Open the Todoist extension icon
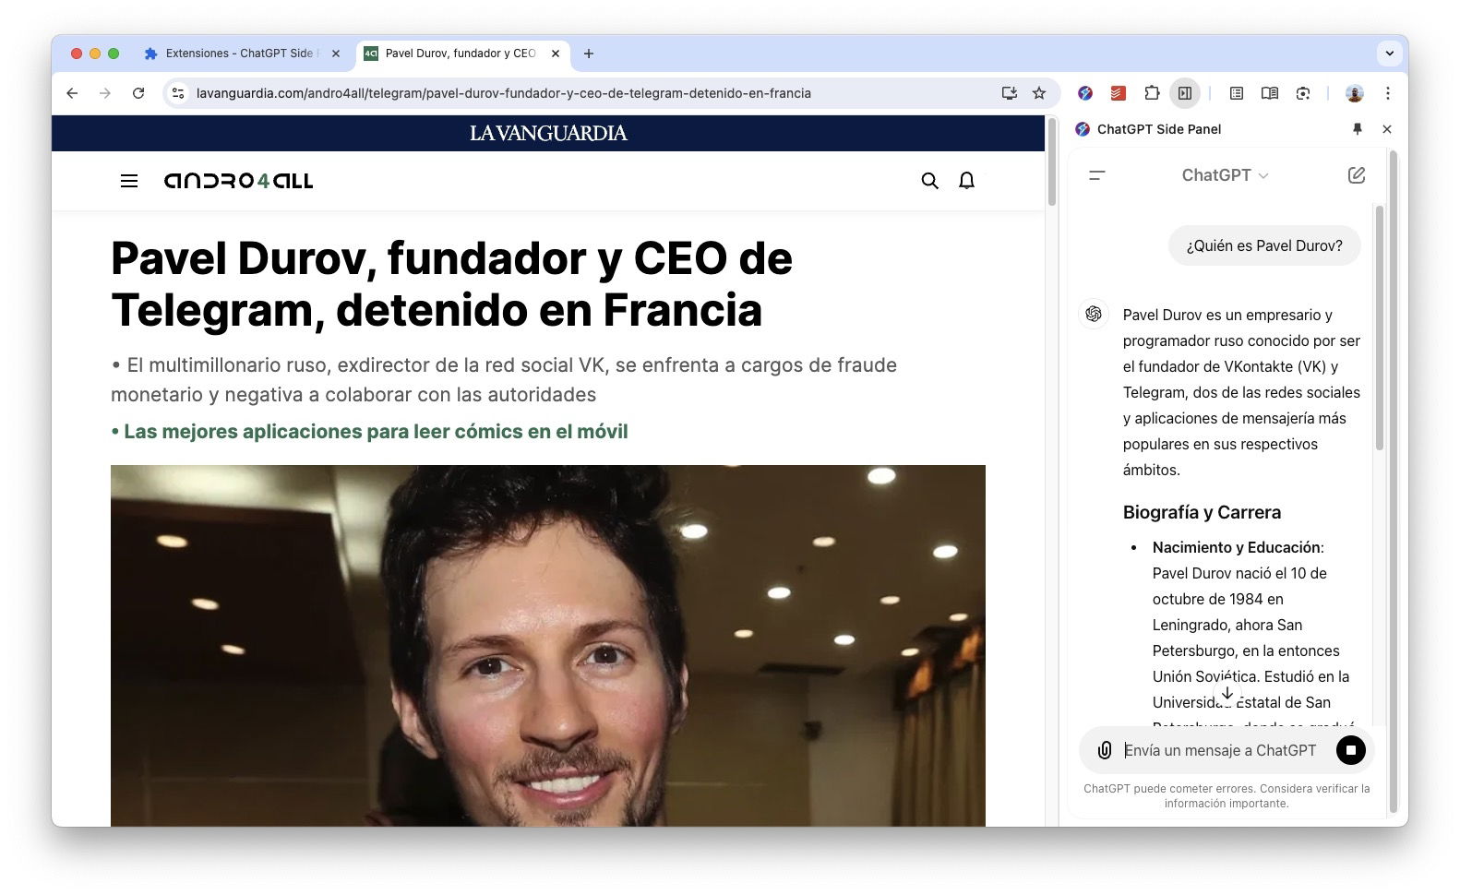 [1119, 93]
